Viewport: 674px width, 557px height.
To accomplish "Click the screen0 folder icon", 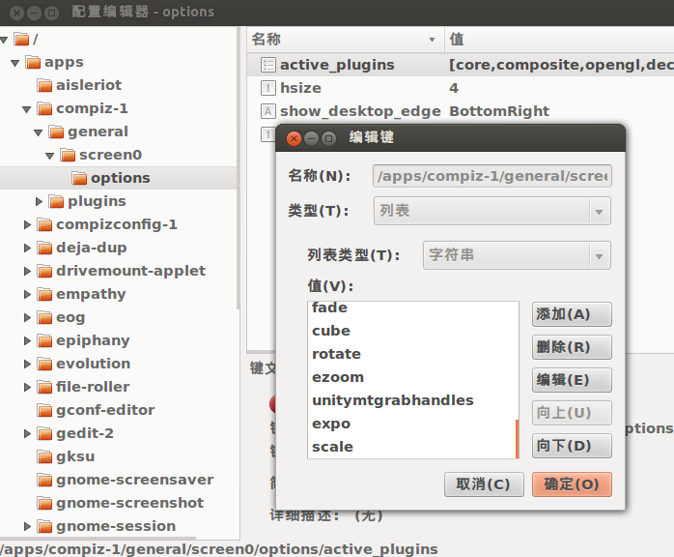I will point(68,155).
